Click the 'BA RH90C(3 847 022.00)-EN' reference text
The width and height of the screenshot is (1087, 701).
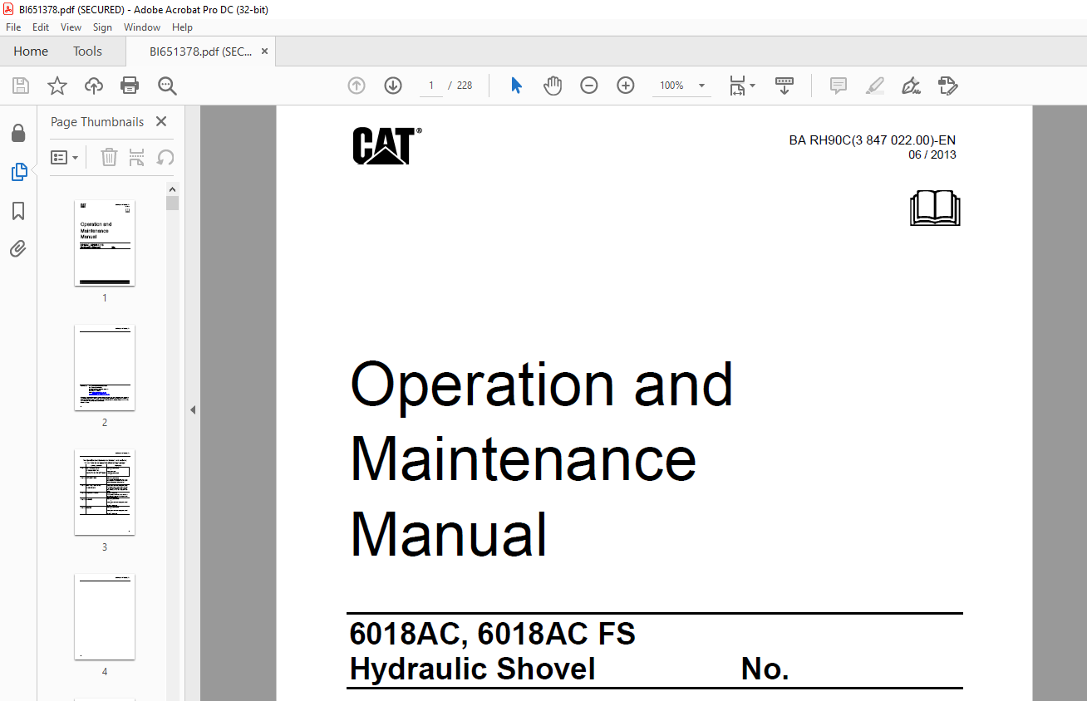(873, 140)
